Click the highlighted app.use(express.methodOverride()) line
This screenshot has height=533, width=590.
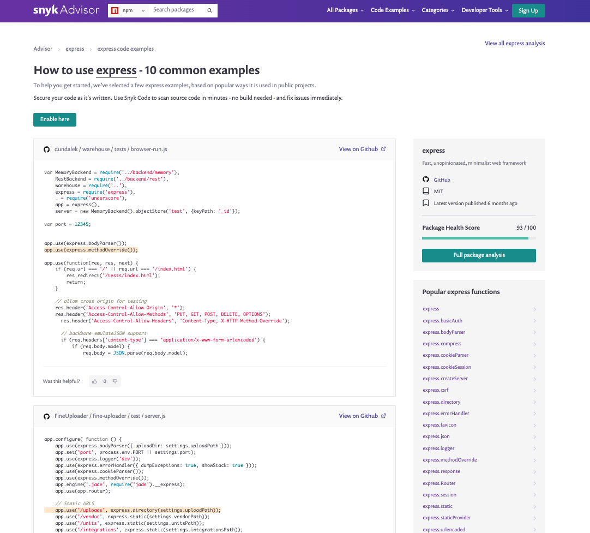pos(91,250)
